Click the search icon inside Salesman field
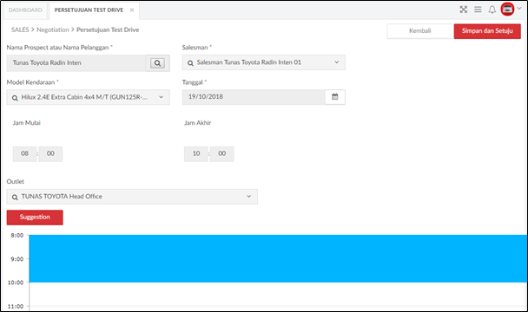The height and width of the screenshot is (312, 528). tap(190, 63)
